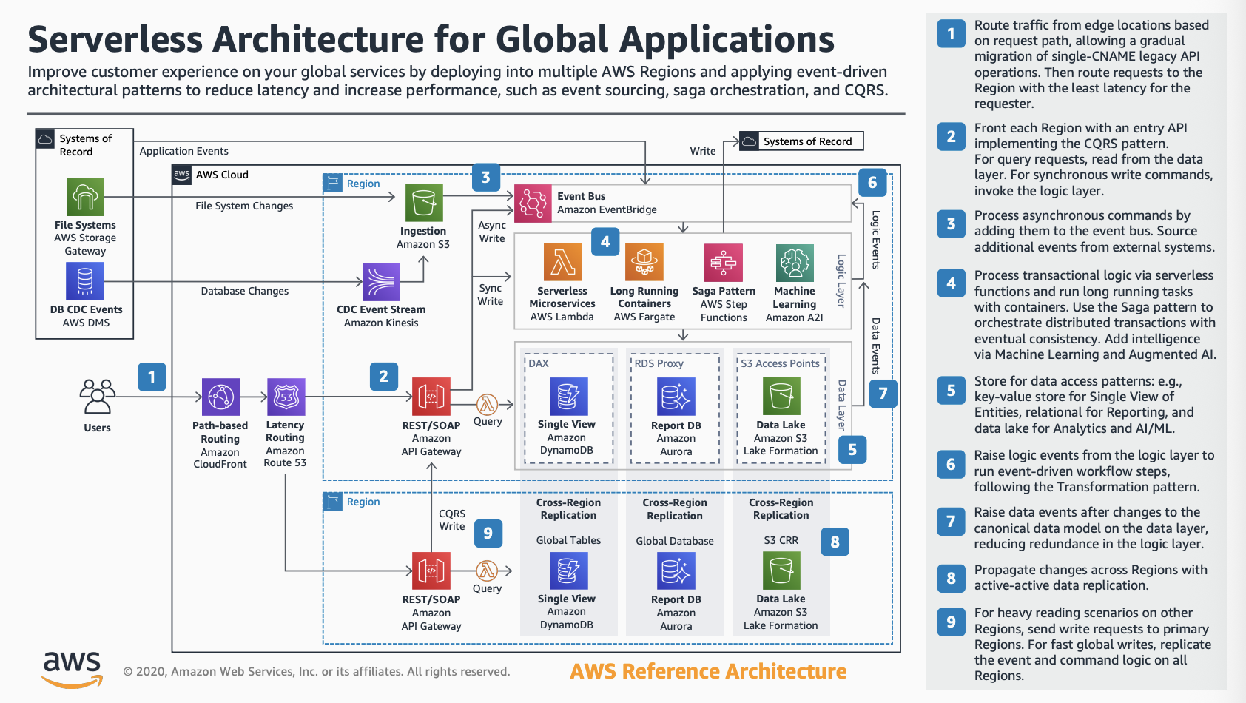Click the AWS Step Functions Saga Pattern icon

(x=723, y=263)
